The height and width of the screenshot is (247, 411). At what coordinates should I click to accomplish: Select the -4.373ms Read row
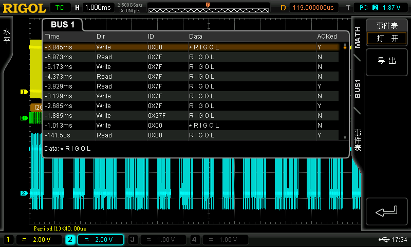tap(191, 76)
